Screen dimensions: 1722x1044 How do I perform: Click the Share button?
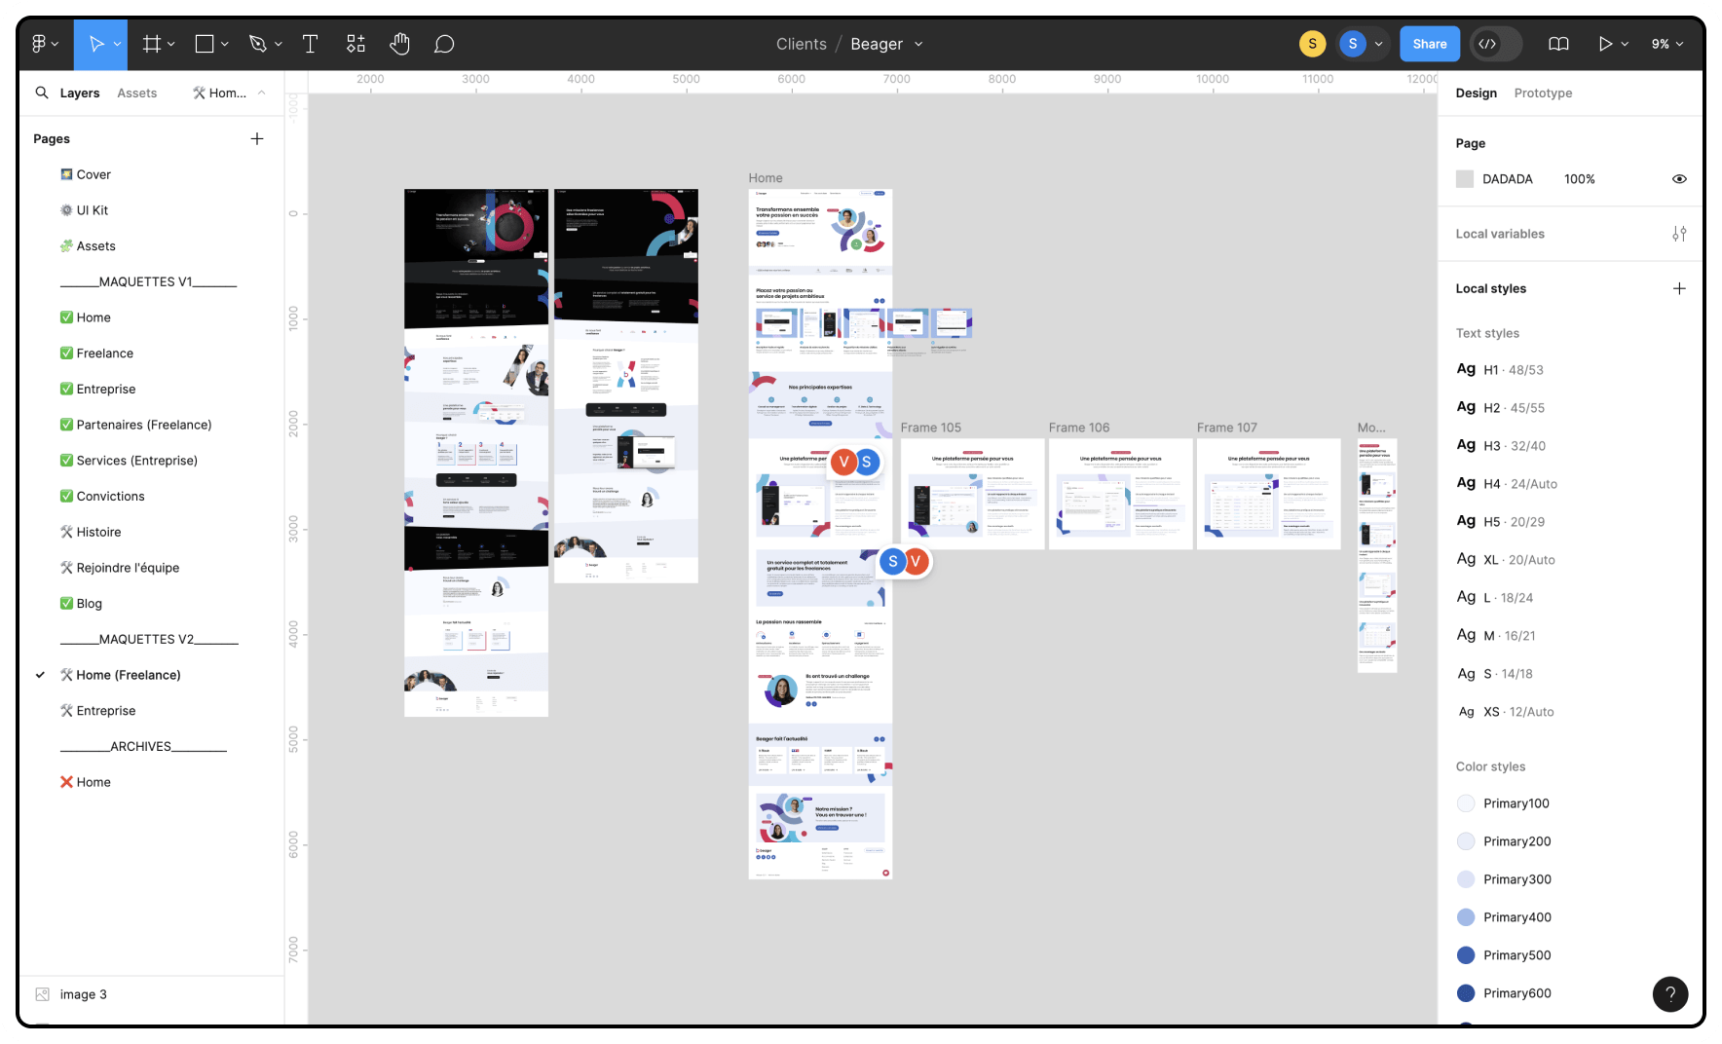(x=1430, y=44)
